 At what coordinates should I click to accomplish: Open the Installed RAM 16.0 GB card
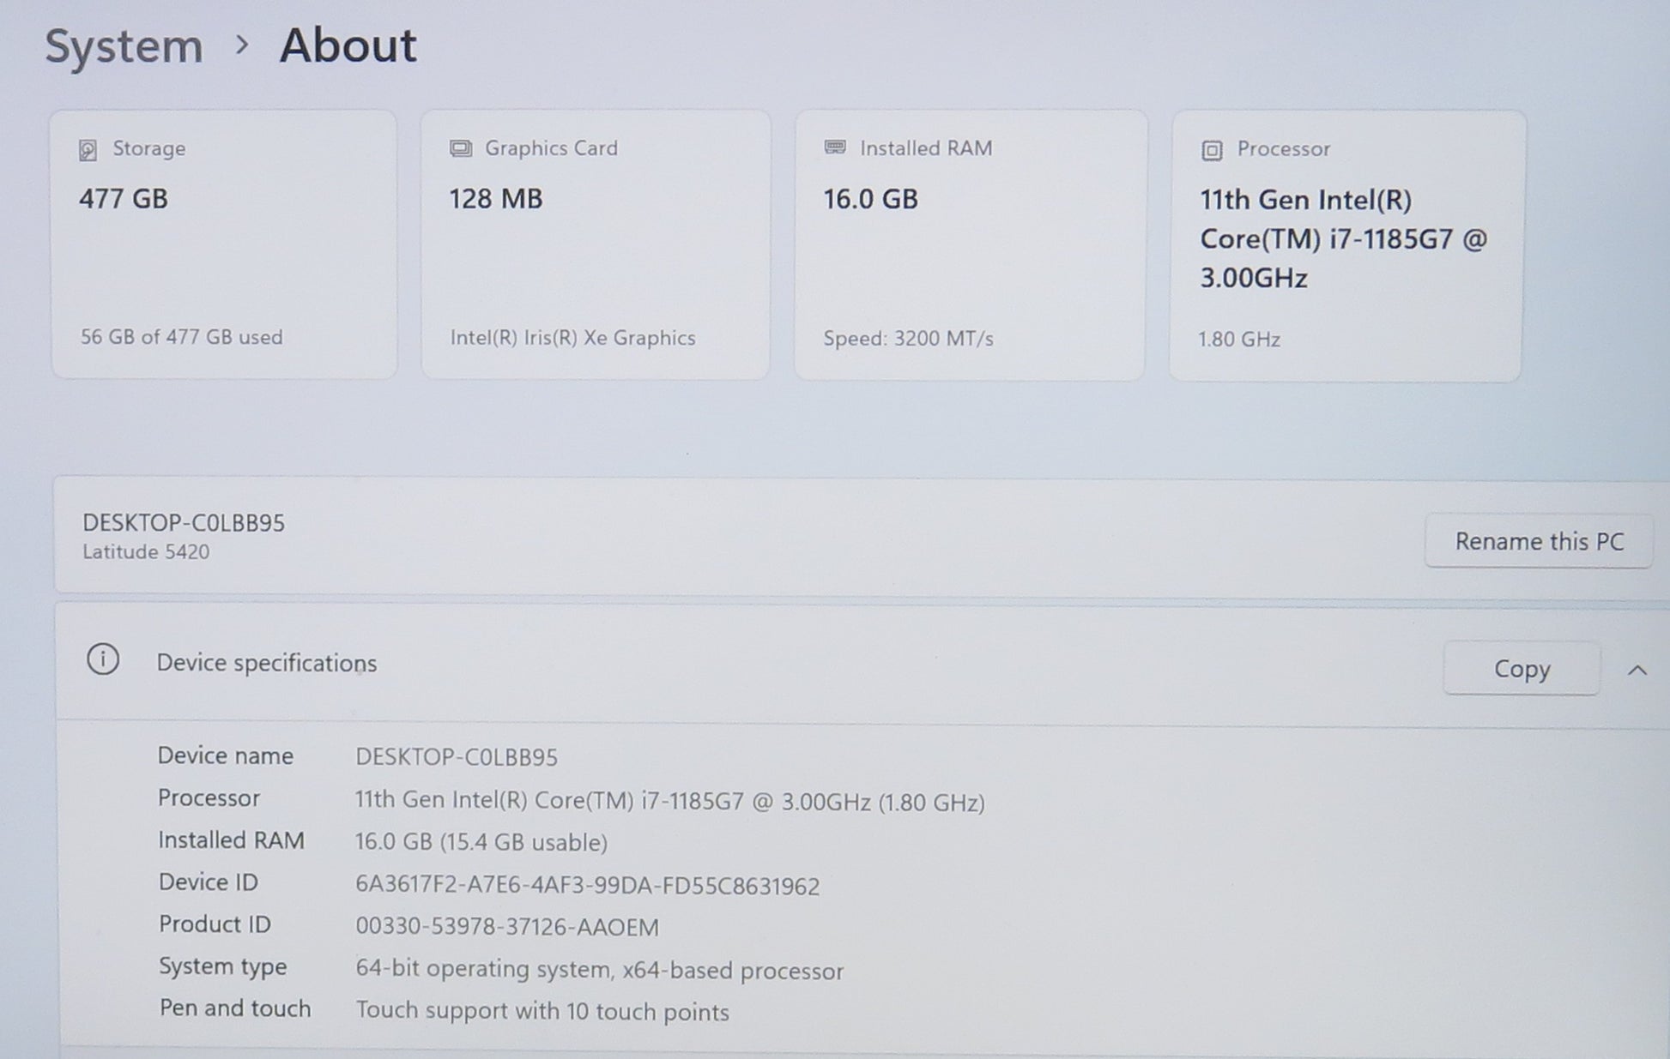click(x=970, y=244)
